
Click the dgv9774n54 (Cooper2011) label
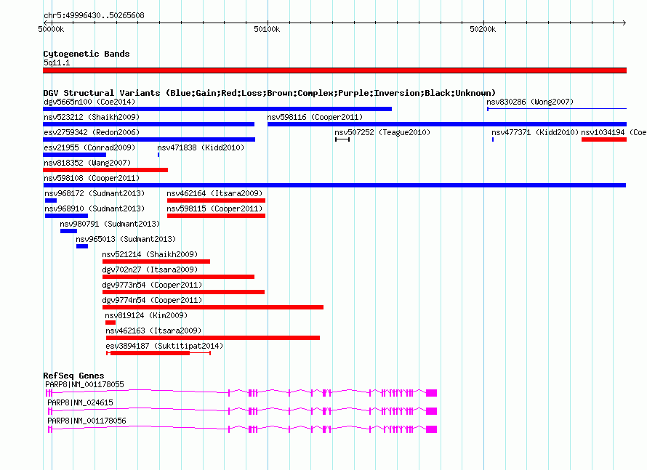pyautogui.click(x=152, y=300)
